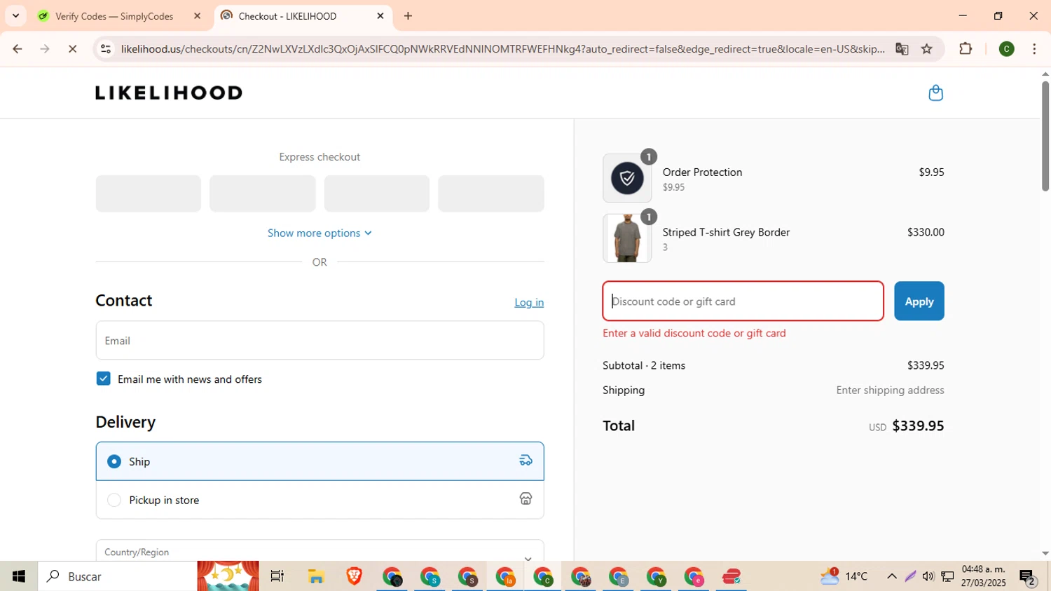This screenshot has width=1051, height=591.
Task: View site information icon in address bar
Action: [106, 49]
